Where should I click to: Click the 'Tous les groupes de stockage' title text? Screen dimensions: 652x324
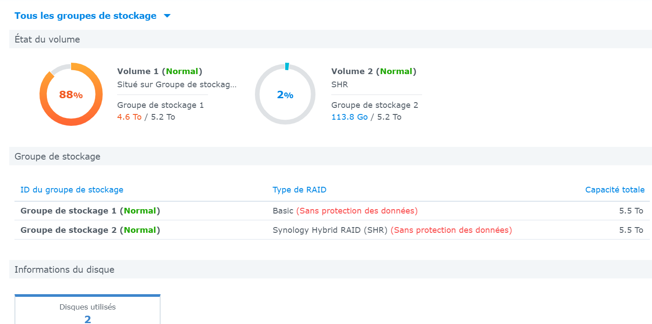[86, 16]
